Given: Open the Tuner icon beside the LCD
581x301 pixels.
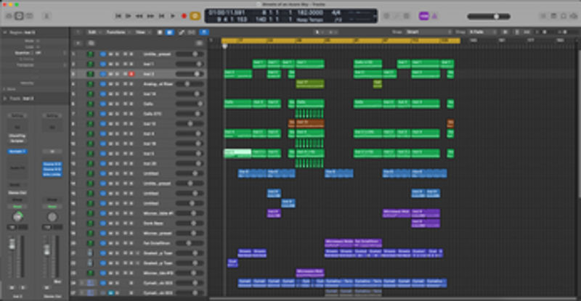Looking at the screenshot, I should point(386,16).
